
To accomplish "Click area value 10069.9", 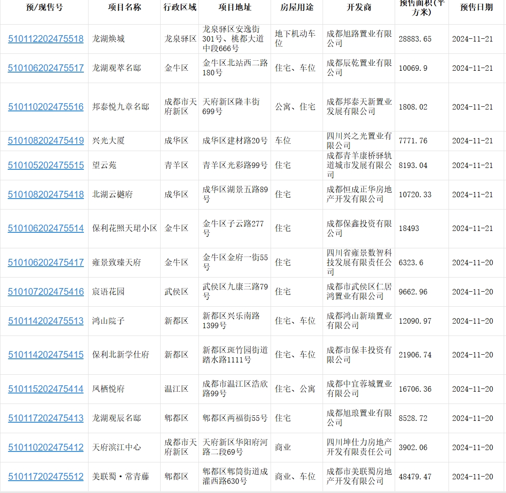I will click(x=413, y=68).
